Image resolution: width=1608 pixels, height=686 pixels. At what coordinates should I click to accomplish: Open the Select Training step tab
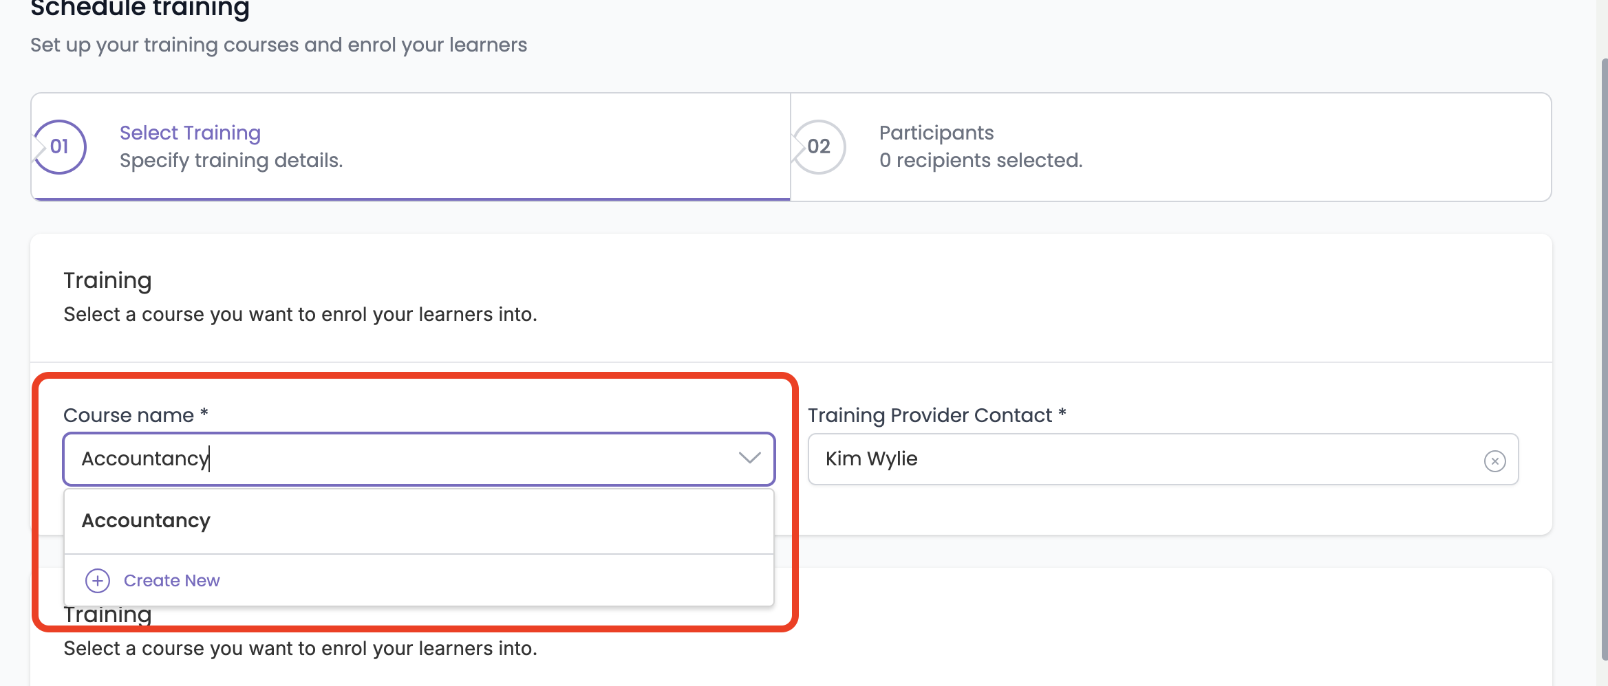point(411,147)
